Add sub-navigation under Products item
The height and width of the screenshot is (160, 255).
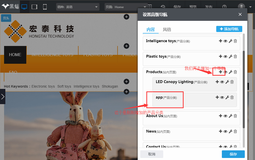tap(221, 72)
